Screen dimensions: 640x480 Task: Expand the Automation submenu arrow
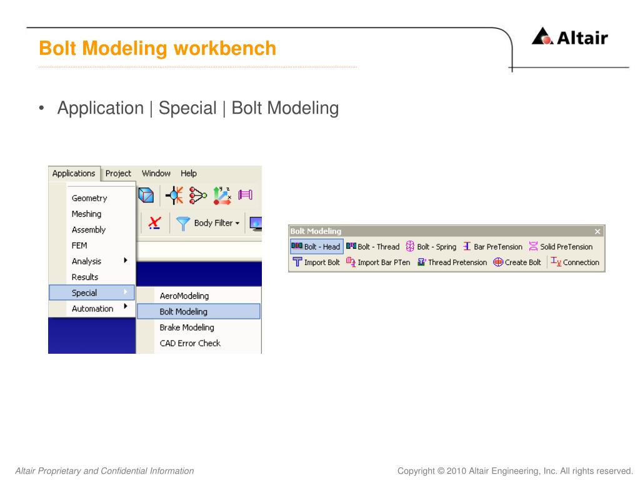pos(126,306)
